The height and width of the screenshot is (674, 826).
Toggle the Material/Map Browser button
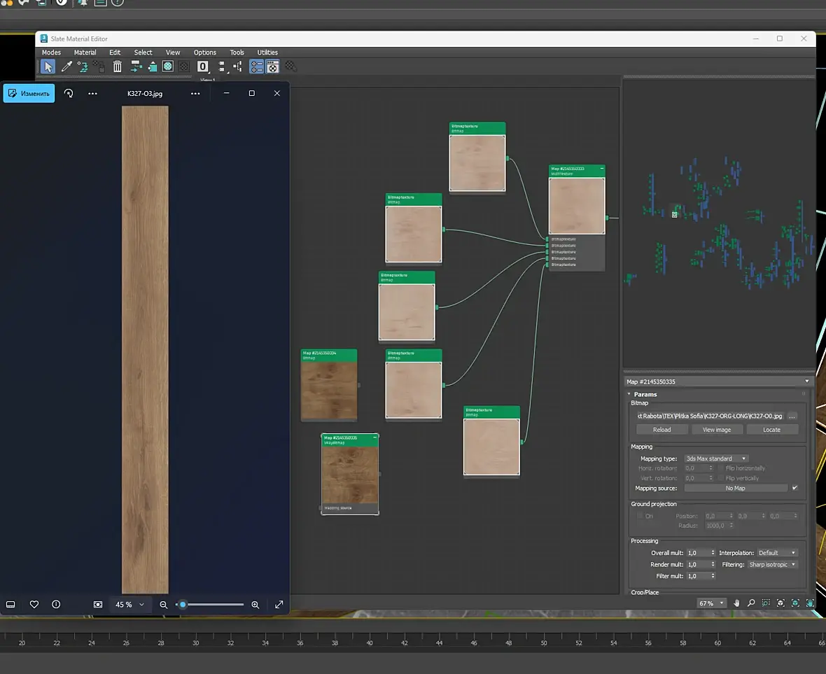(257, 66)
